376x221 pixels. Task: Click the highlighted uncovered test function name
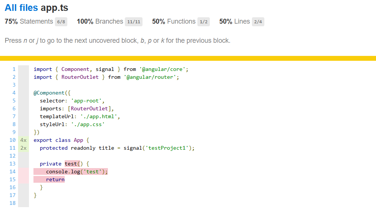pos(71,164)
